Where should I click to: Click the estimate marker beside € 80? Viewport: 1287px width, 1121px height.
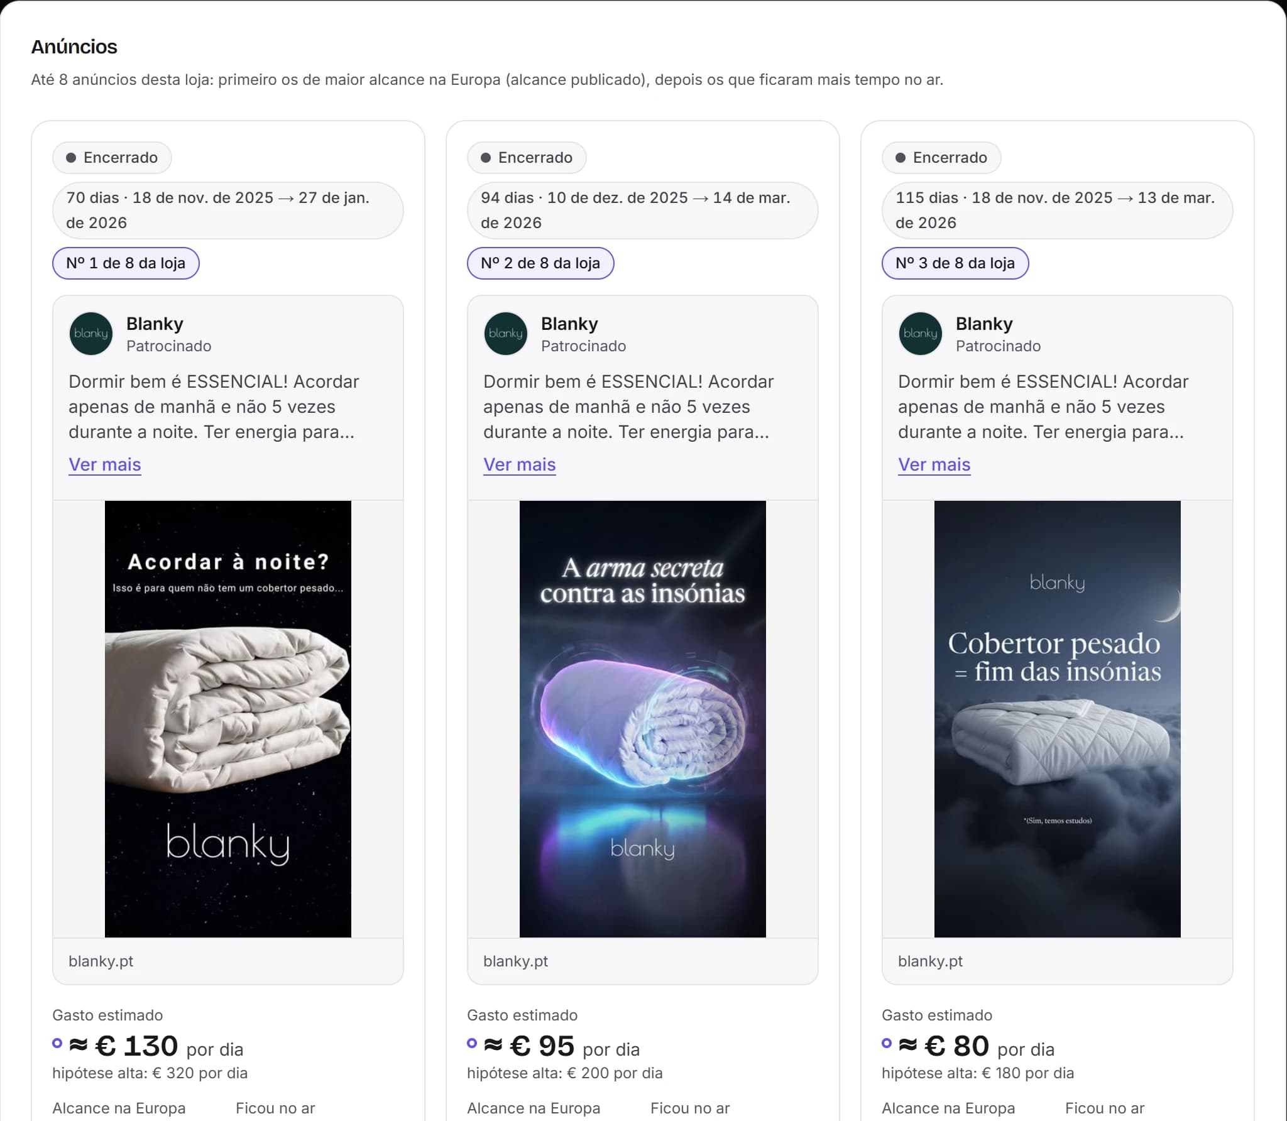887,1043
